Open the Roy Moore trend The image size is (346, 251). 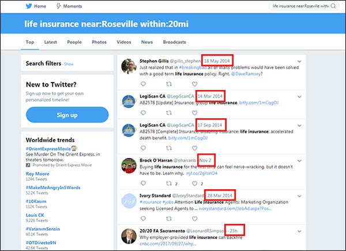coord(37,174)
